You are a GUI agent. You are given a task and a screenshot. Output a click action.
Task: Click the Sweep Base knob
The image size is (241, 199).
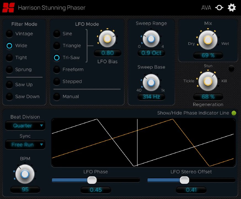tap(151, 82)
